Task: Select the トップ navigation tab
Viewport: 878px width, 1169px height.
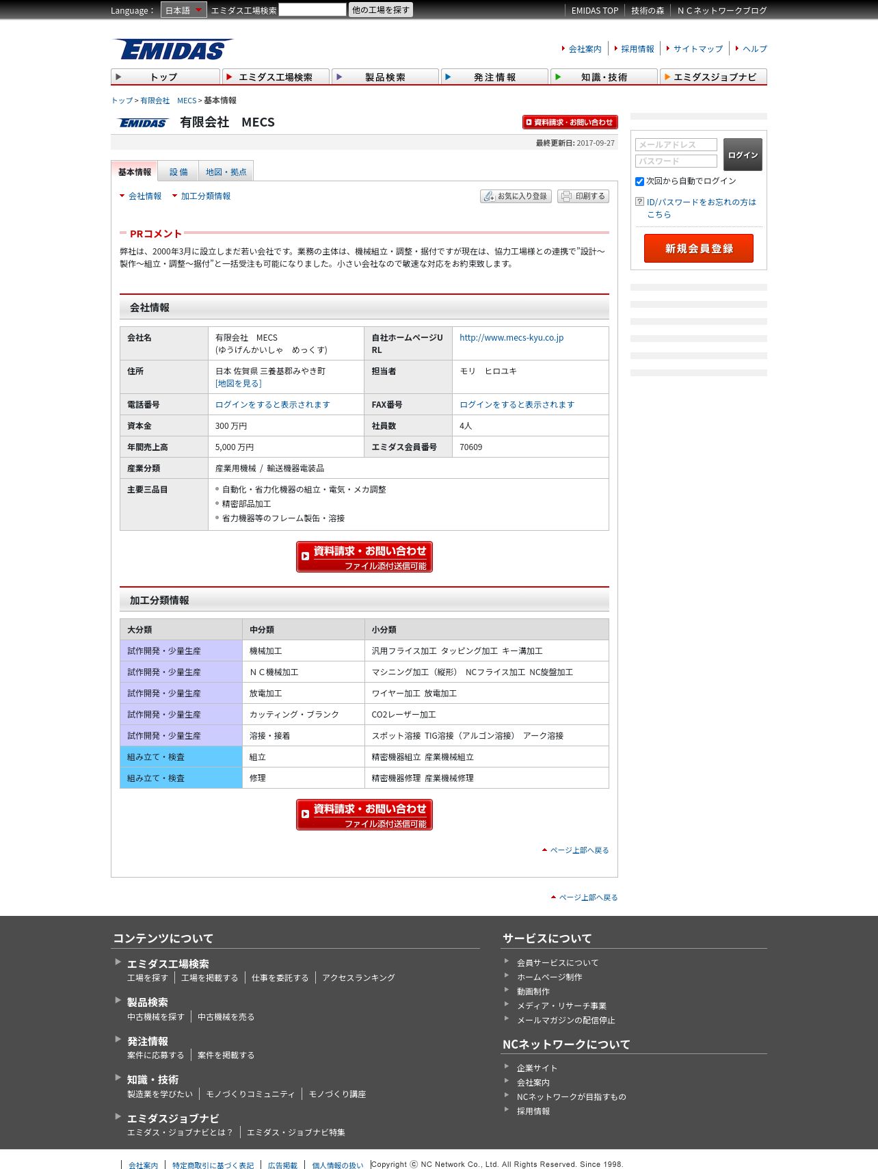Action: pos(165,77)
